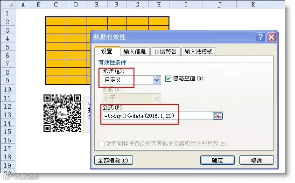Select row 19 header

click(7, 165)
